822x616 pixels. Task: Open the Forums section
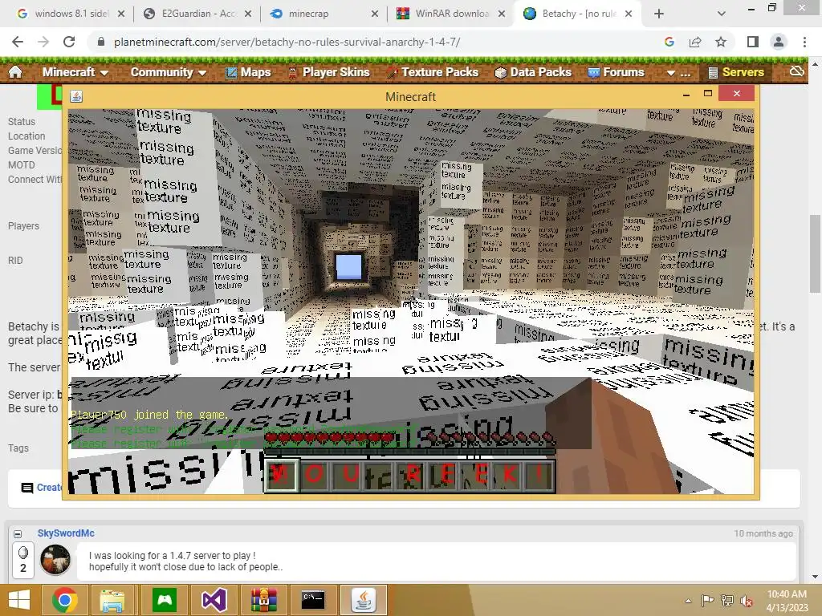coord(616,72)
